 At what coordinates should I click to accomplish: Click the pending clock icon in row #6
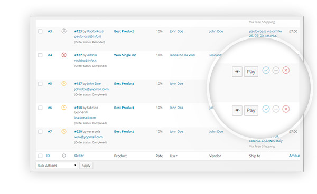(x=64, y=108)
